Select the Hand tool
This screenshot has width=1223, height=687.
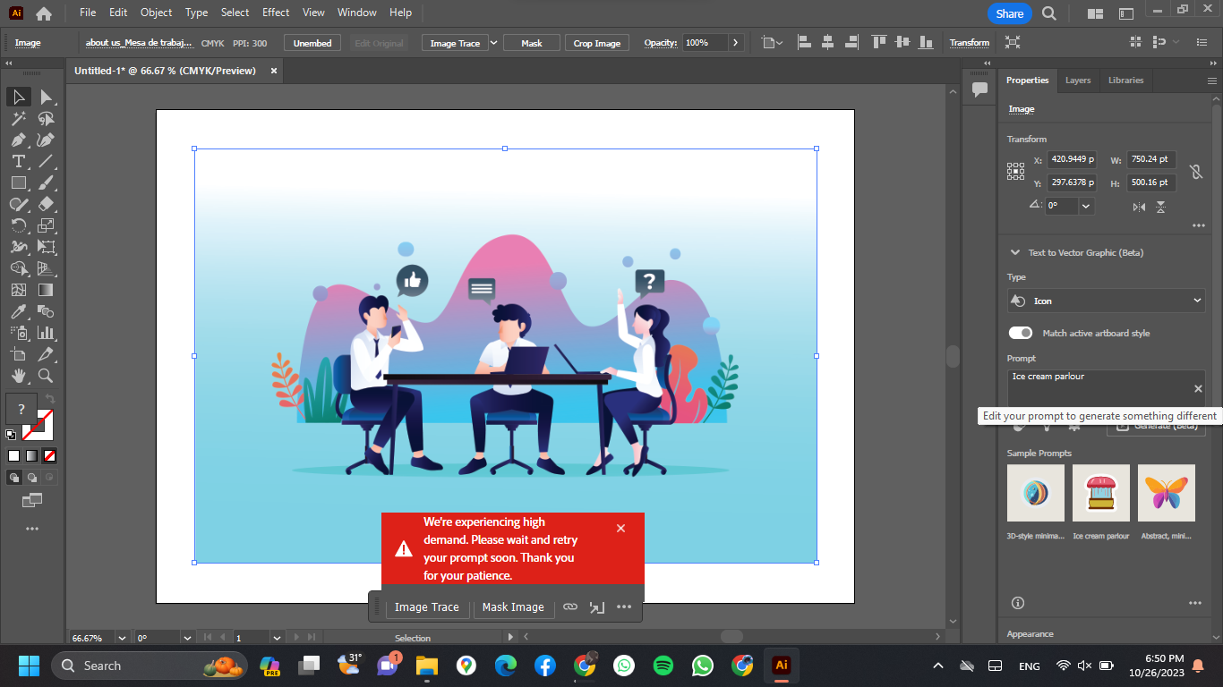(18, 376)
